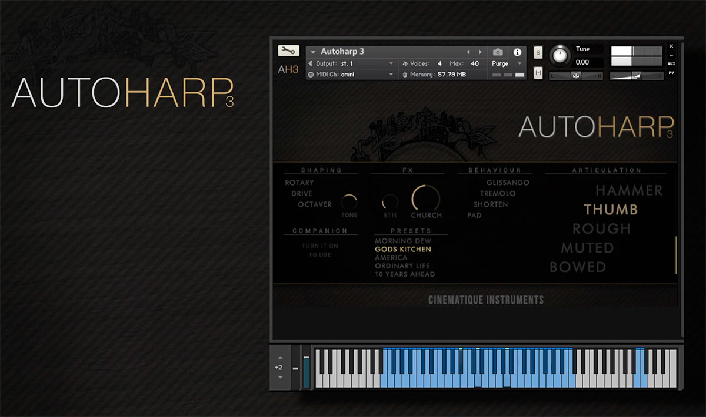
Task: Toggle the AUX sends panel
Action: click(671, 63)
